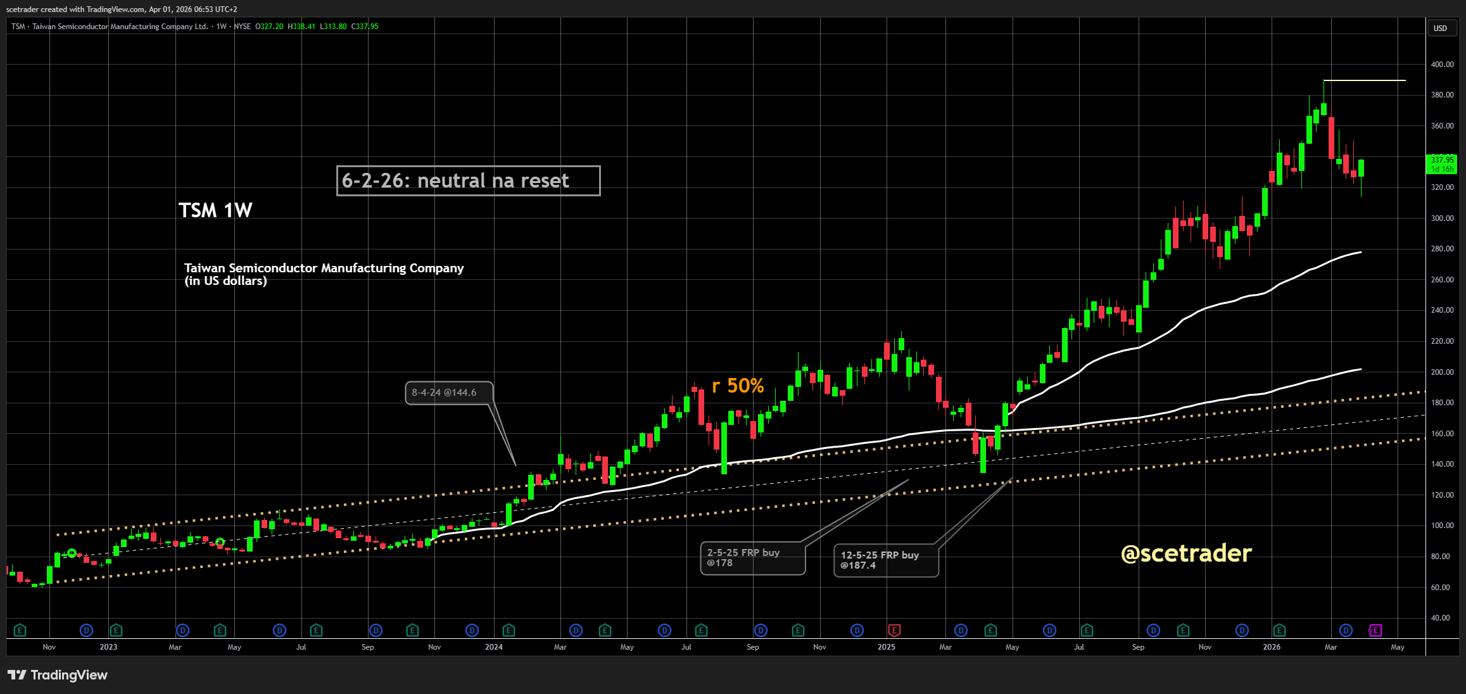Screen dimensions: 1466x694
Task: Click the TradingView logo
Action: (58, 675)
